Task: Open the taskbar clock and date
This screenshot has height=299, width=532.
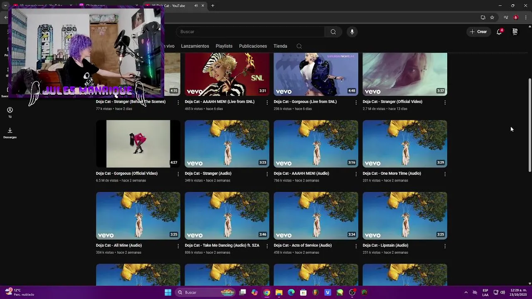Action: click(x=518, y=292)
